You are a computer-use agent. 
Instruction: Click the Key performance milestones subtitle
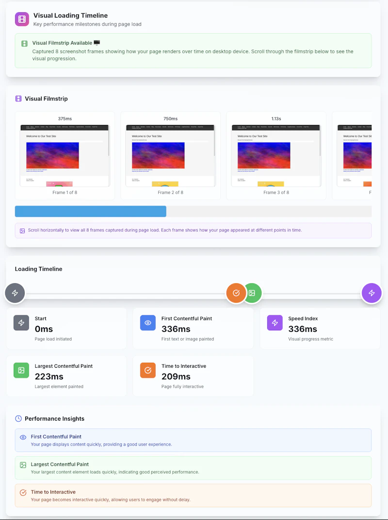87,24
